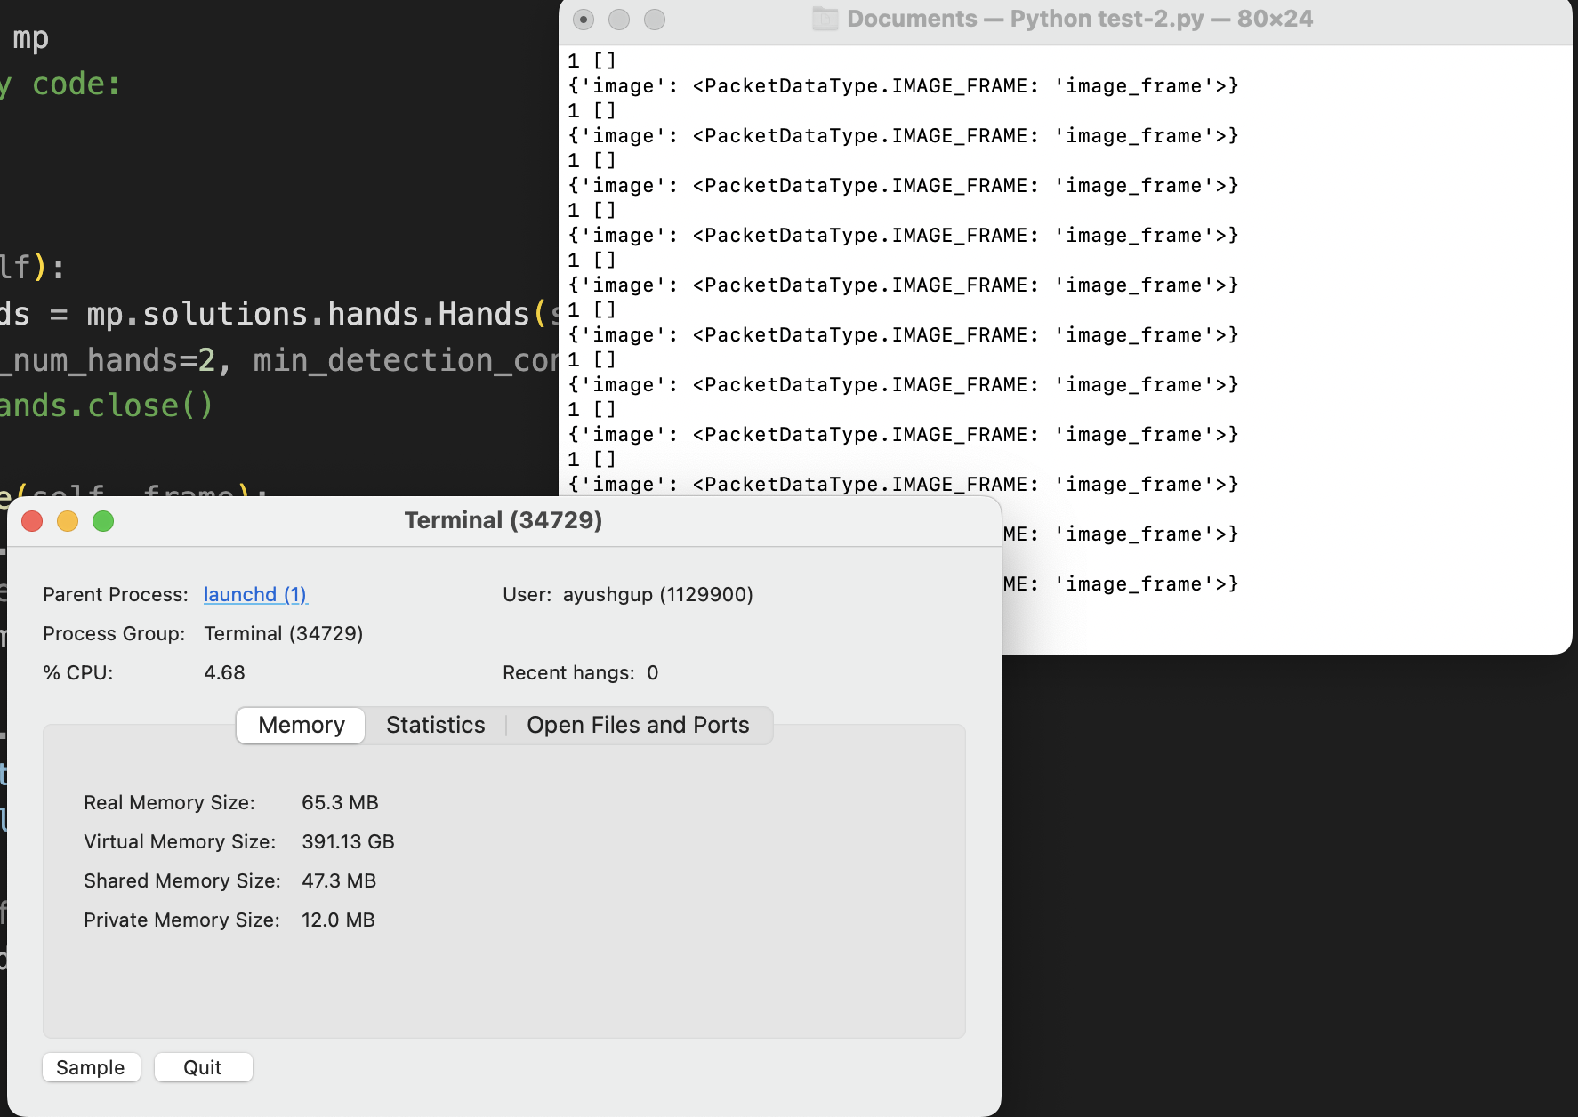Image resolution: width=1578 pixels, height=1117 pixels.
Task: Click the Virtual Memory Size value 391.13 GB
Action: [x=348, y=841]
